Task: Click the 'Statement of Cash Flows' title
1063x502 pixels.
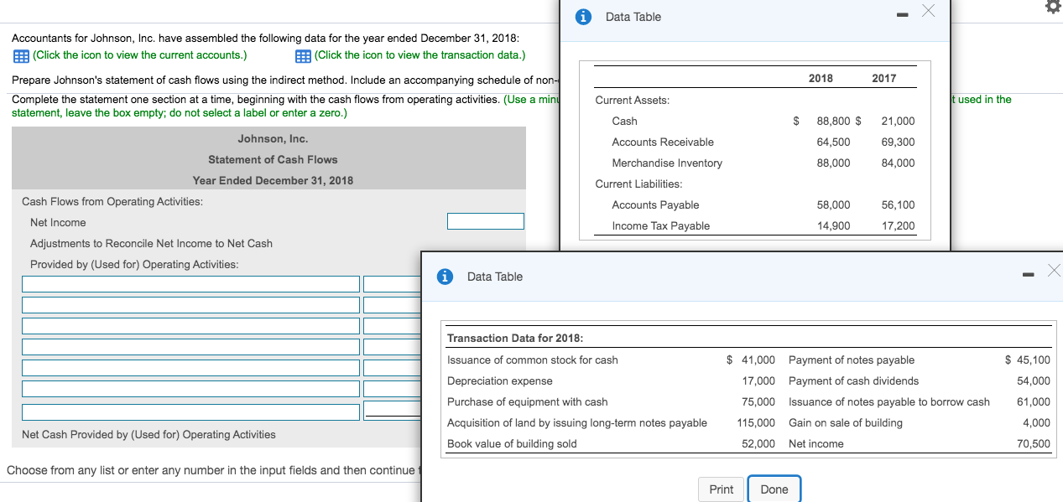Action: [273, 160]
